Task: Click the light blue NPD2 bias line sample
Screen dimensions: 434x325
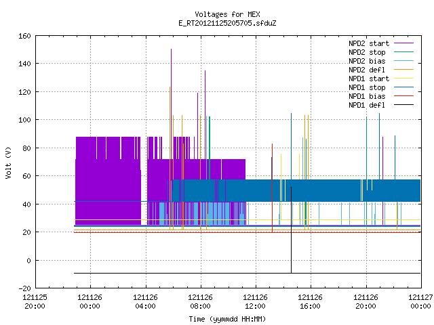Action: [403, 61]
